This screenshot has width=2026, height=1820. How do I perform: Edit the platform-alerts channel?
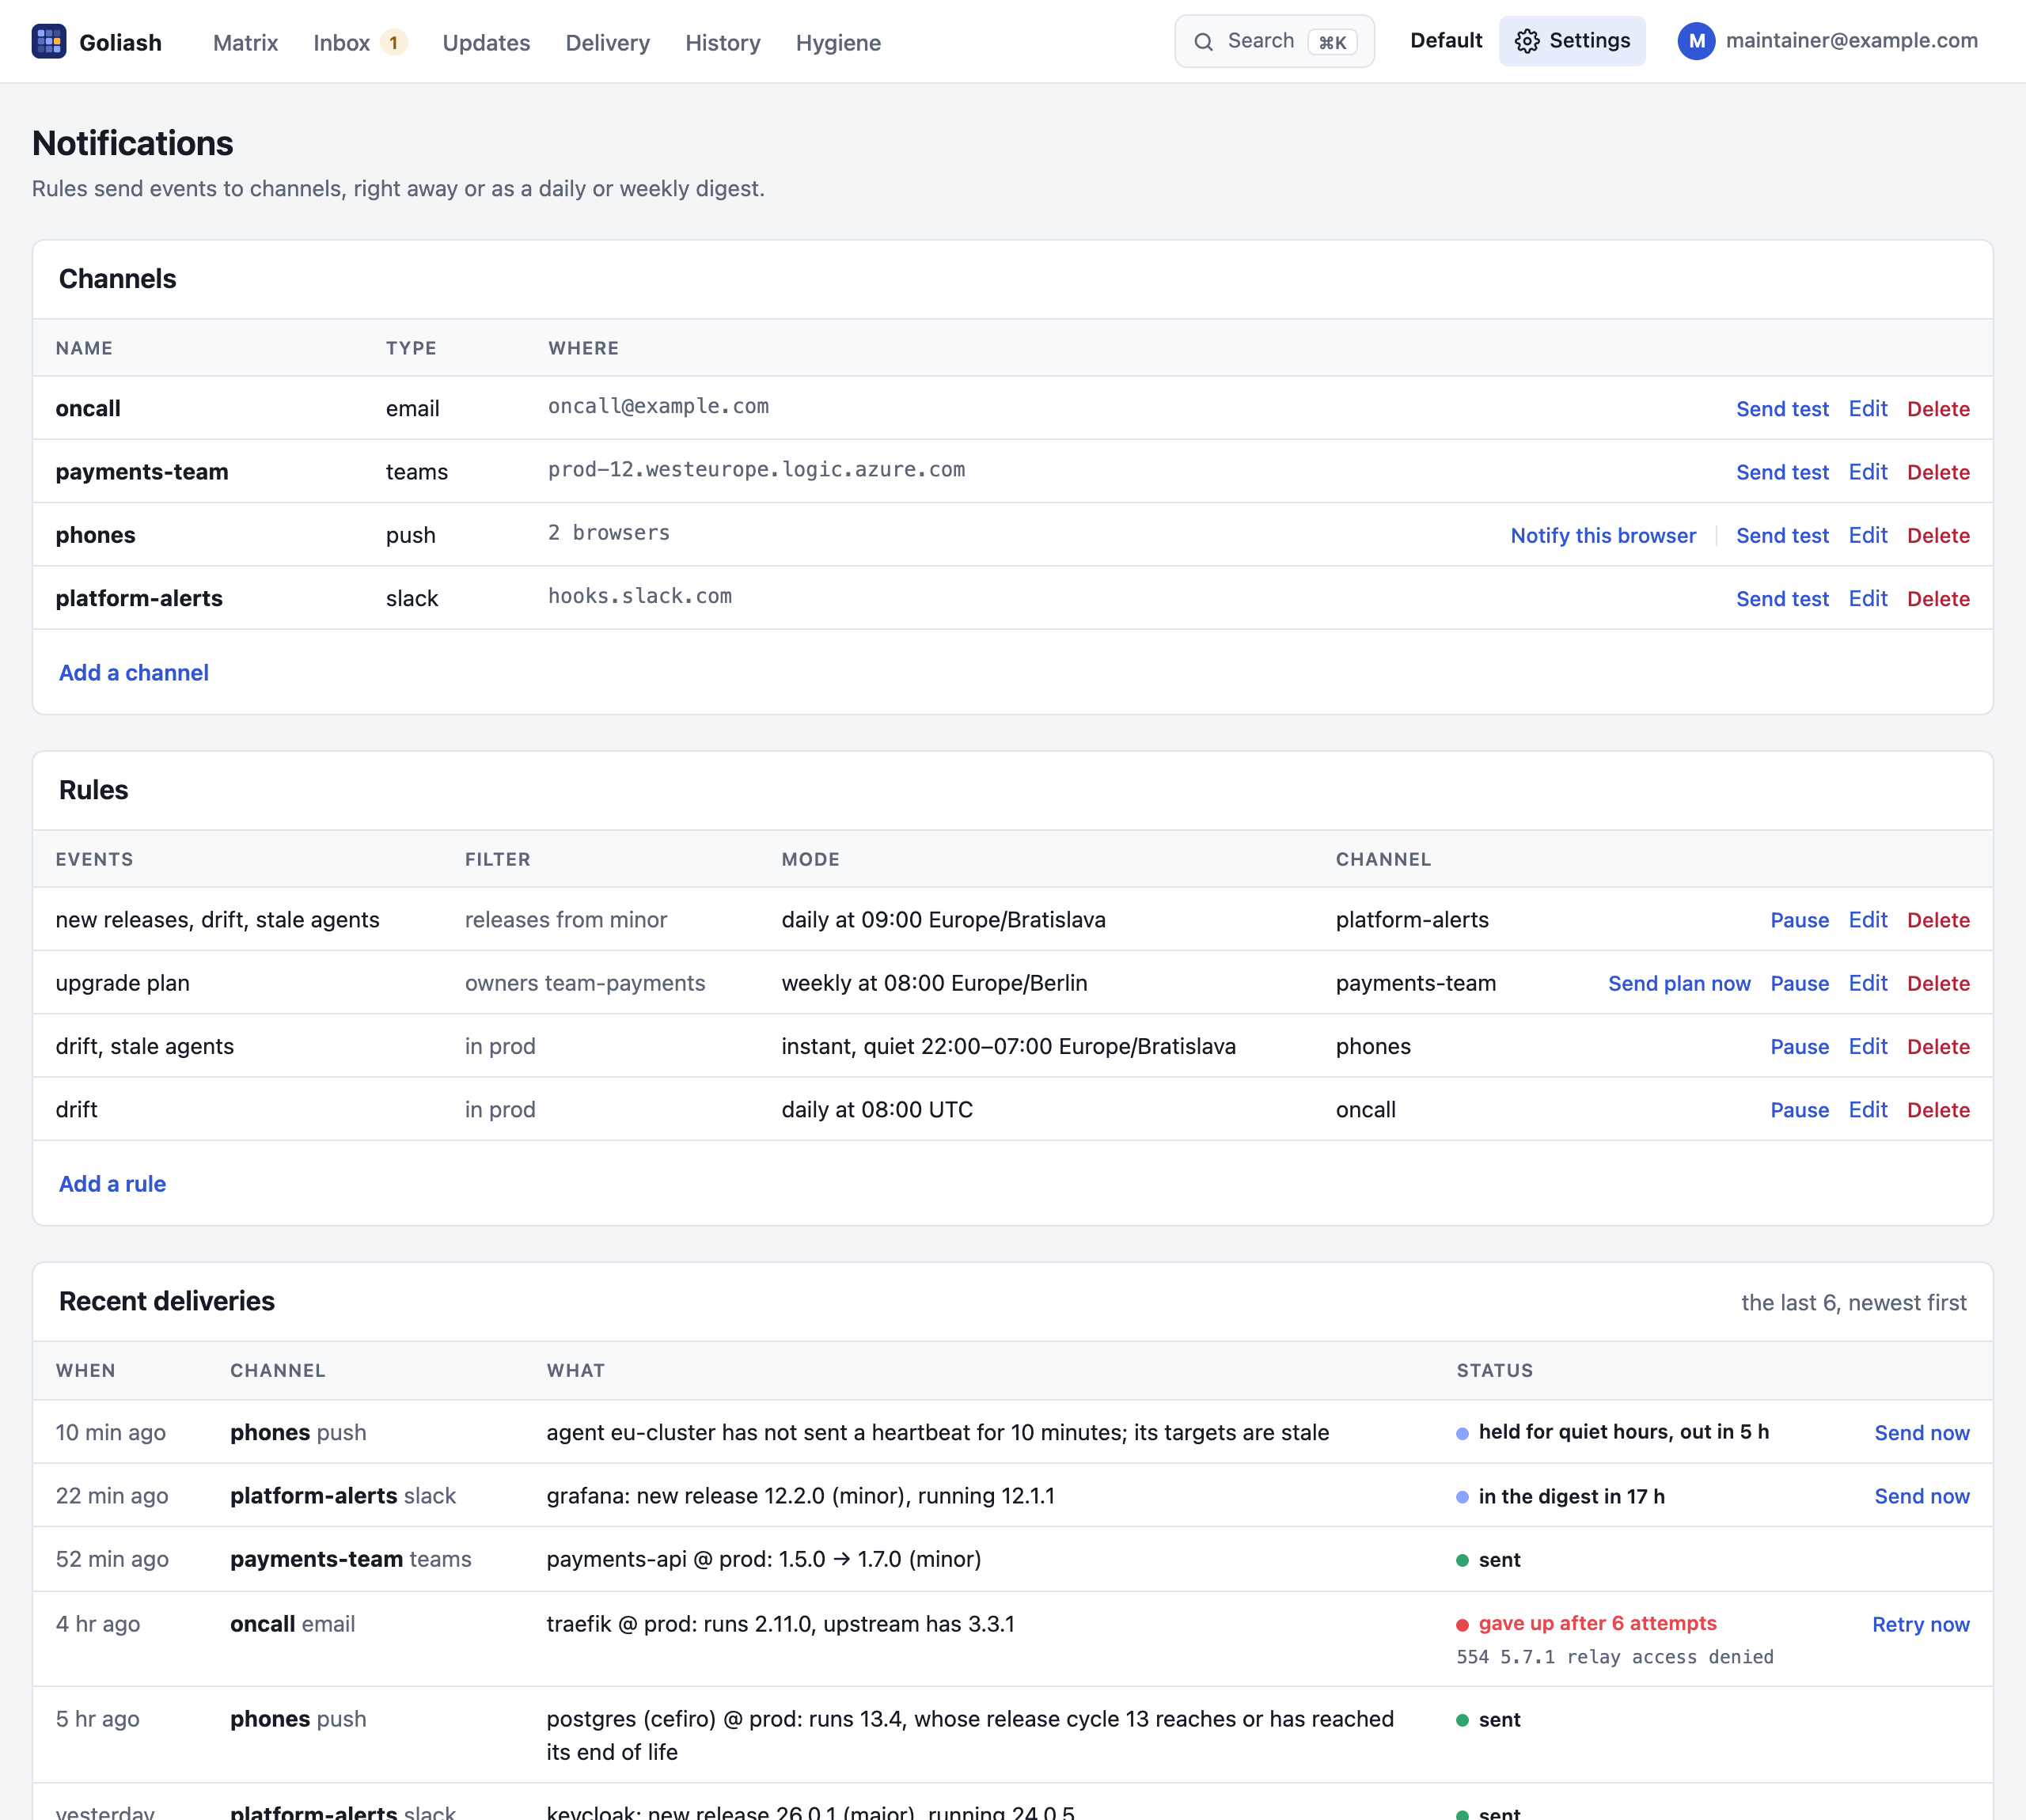point(1867,599)
